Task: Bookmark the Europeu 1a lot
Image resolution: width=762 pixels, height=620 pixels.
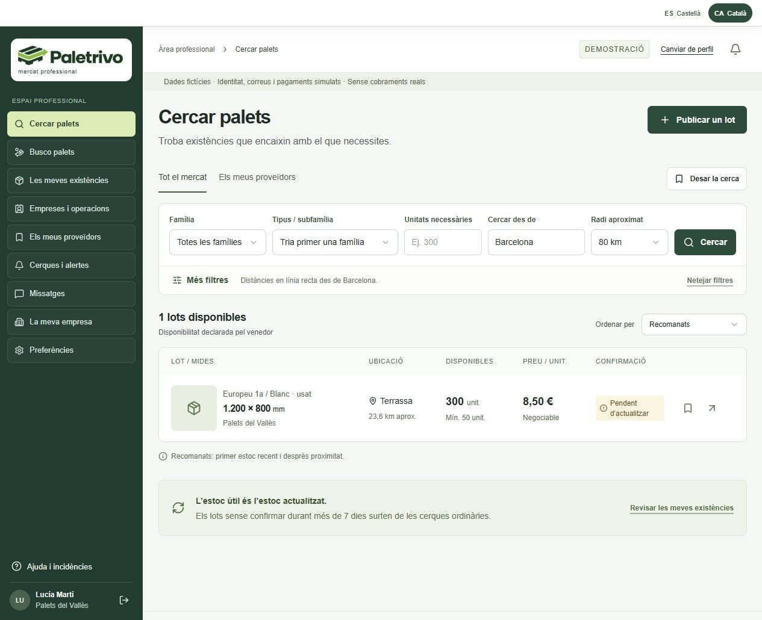Action: [688, 408]
